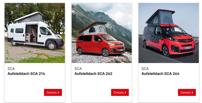Click the SCA brand label above SCA 214
This screenshot has height=103, width=202.
[x=11, y=69]
